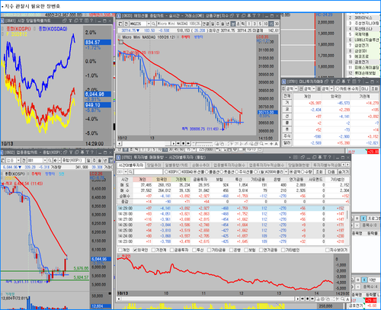This screenshot has height=310, width=381.
Task: Click the left scroll arrow under the foreigner net-buy chart
Action: (119, 299)
